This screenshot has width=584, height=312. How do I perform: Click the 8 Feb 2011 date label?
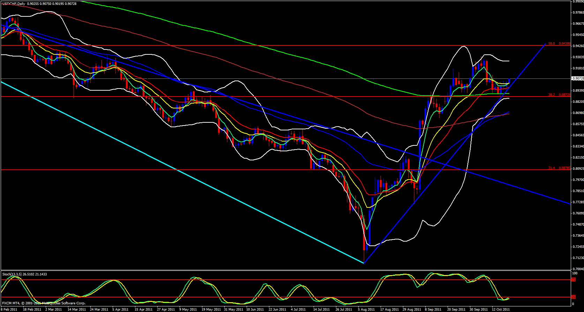pyautogui.click(x=9, y=309)
